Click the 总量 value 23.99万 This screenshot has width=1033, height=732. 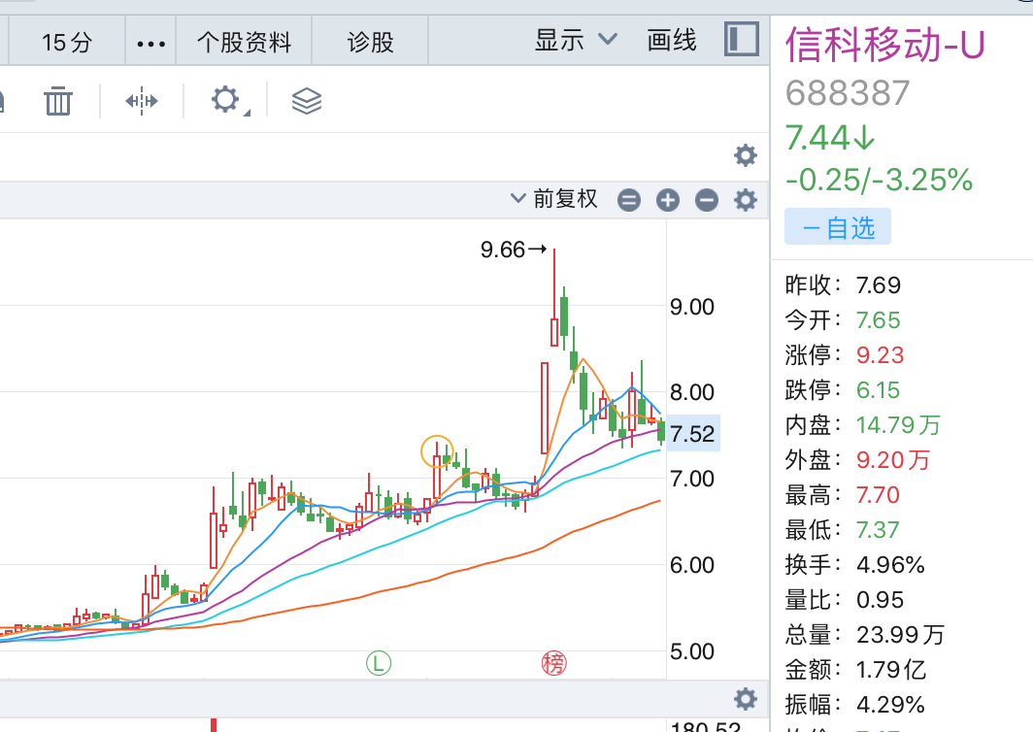pos(901,635)
